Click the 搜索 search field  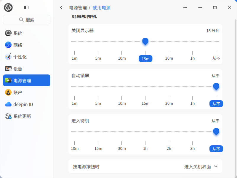pyautogui.click(x=27, y=20)
